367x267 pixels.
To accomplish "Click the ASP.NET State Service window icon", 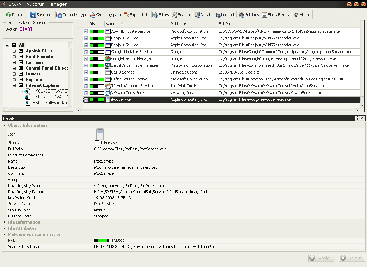I will tap(108, 32).
